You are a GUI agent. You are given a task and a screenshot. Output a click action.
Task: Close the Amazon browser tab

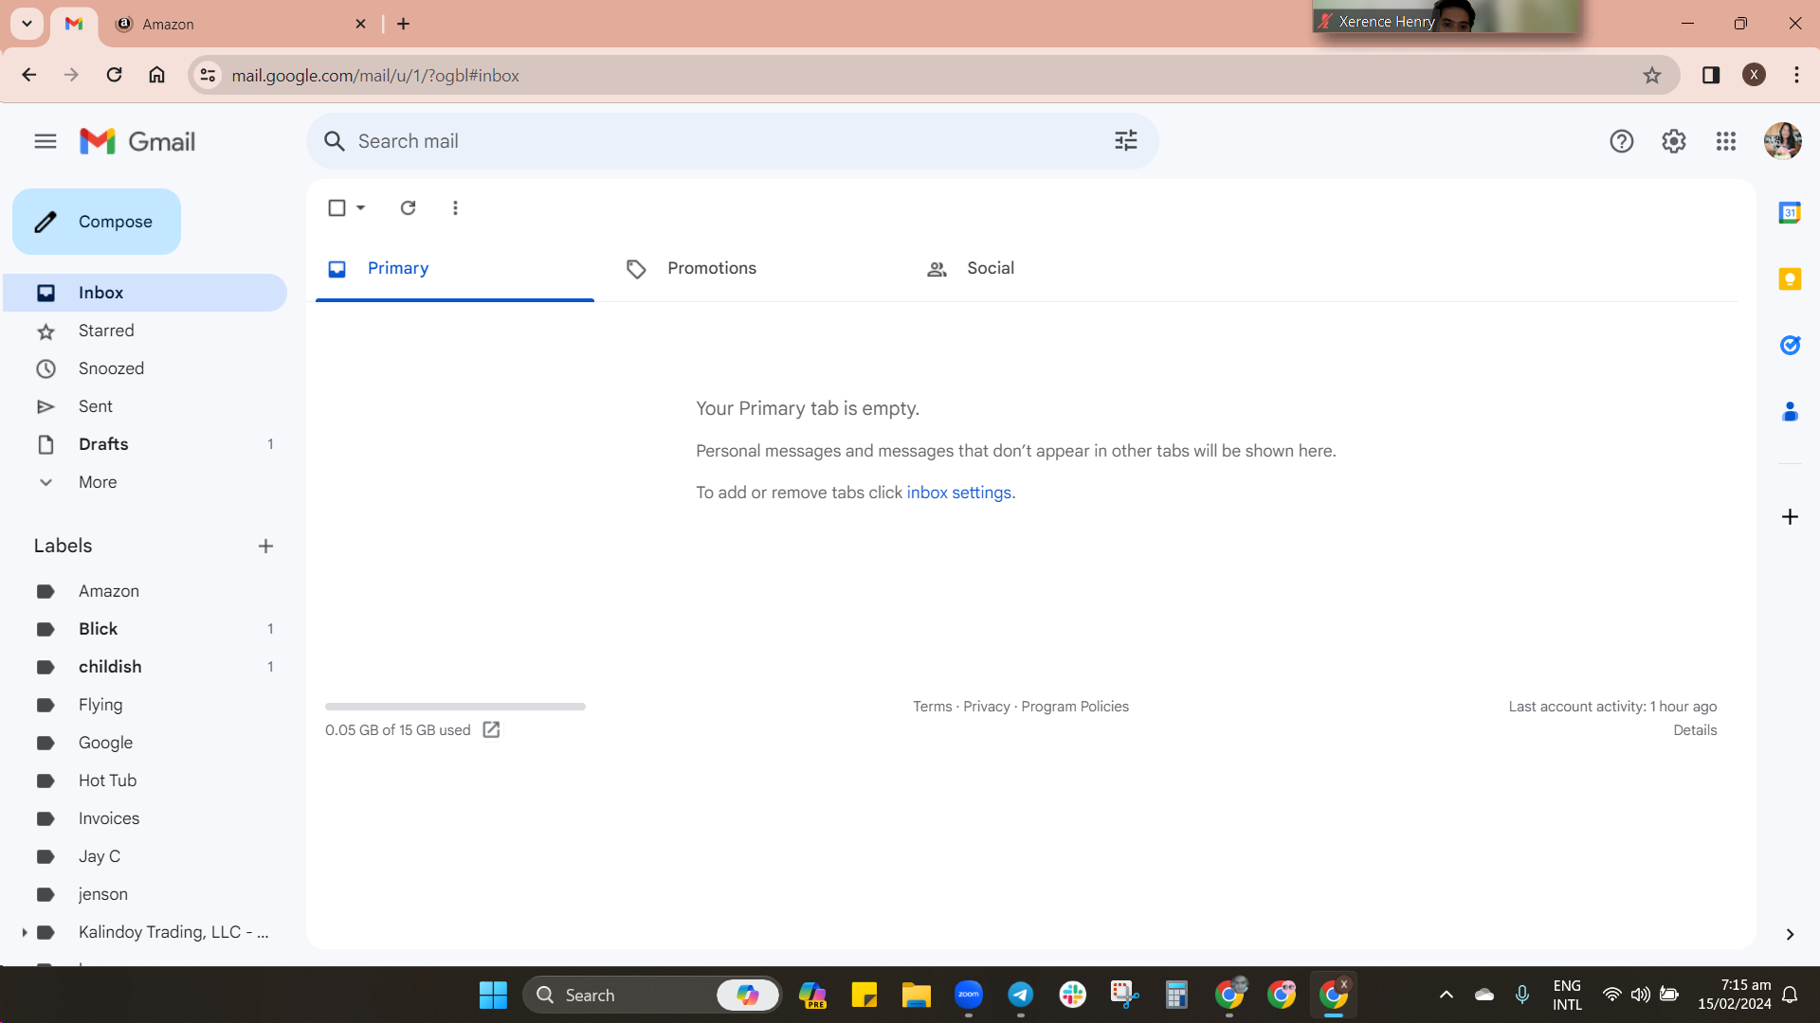360,24
